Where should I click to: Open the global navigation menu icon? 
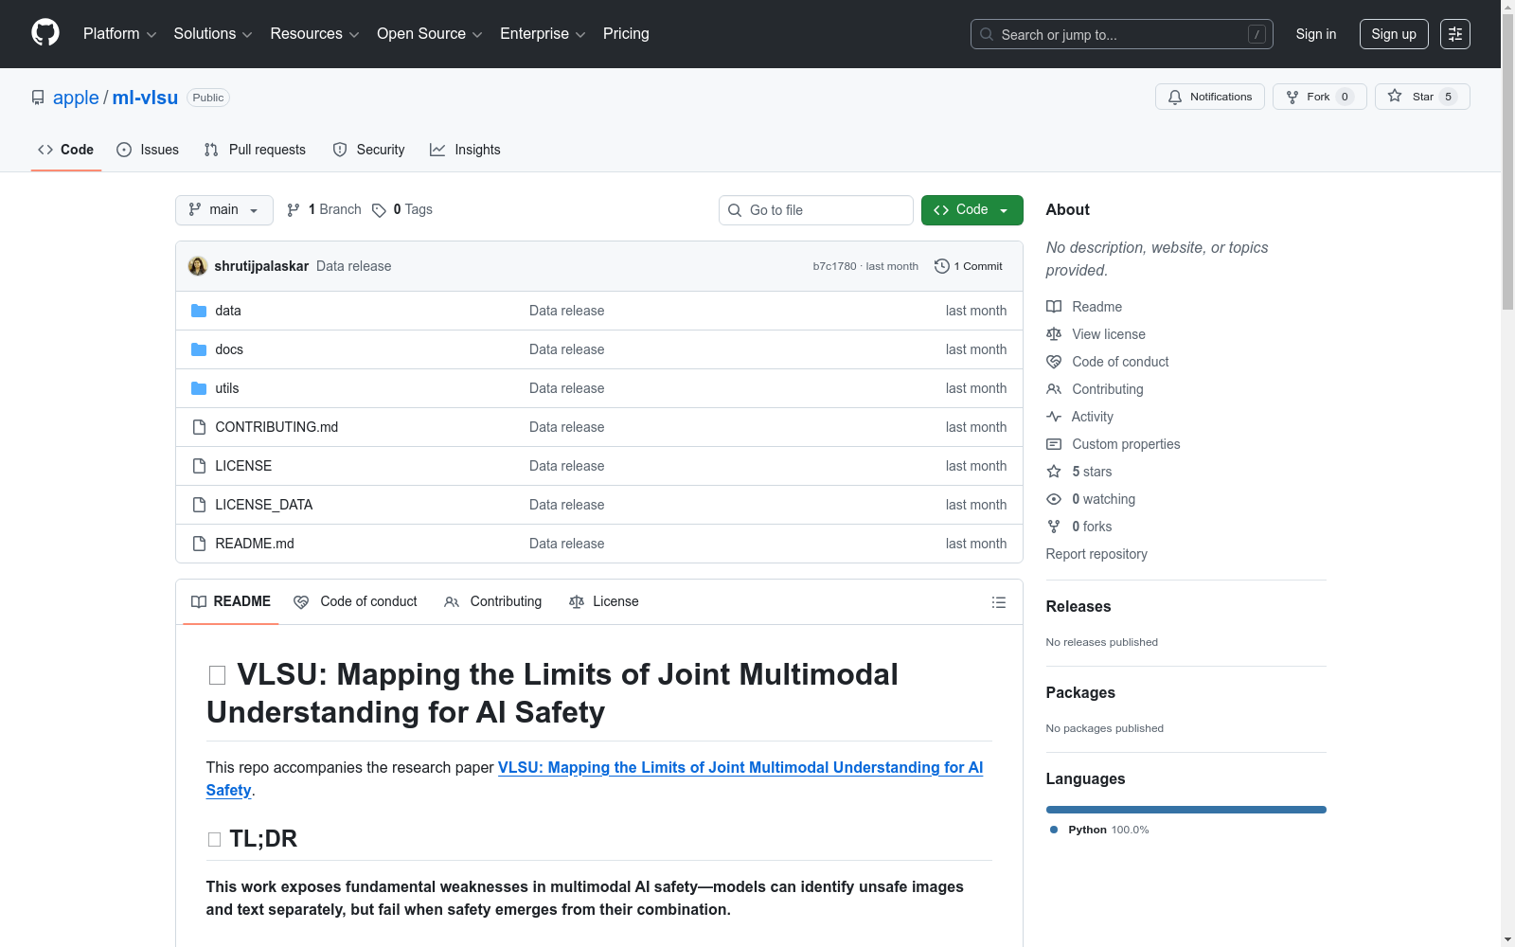(x=1455, y=34)
